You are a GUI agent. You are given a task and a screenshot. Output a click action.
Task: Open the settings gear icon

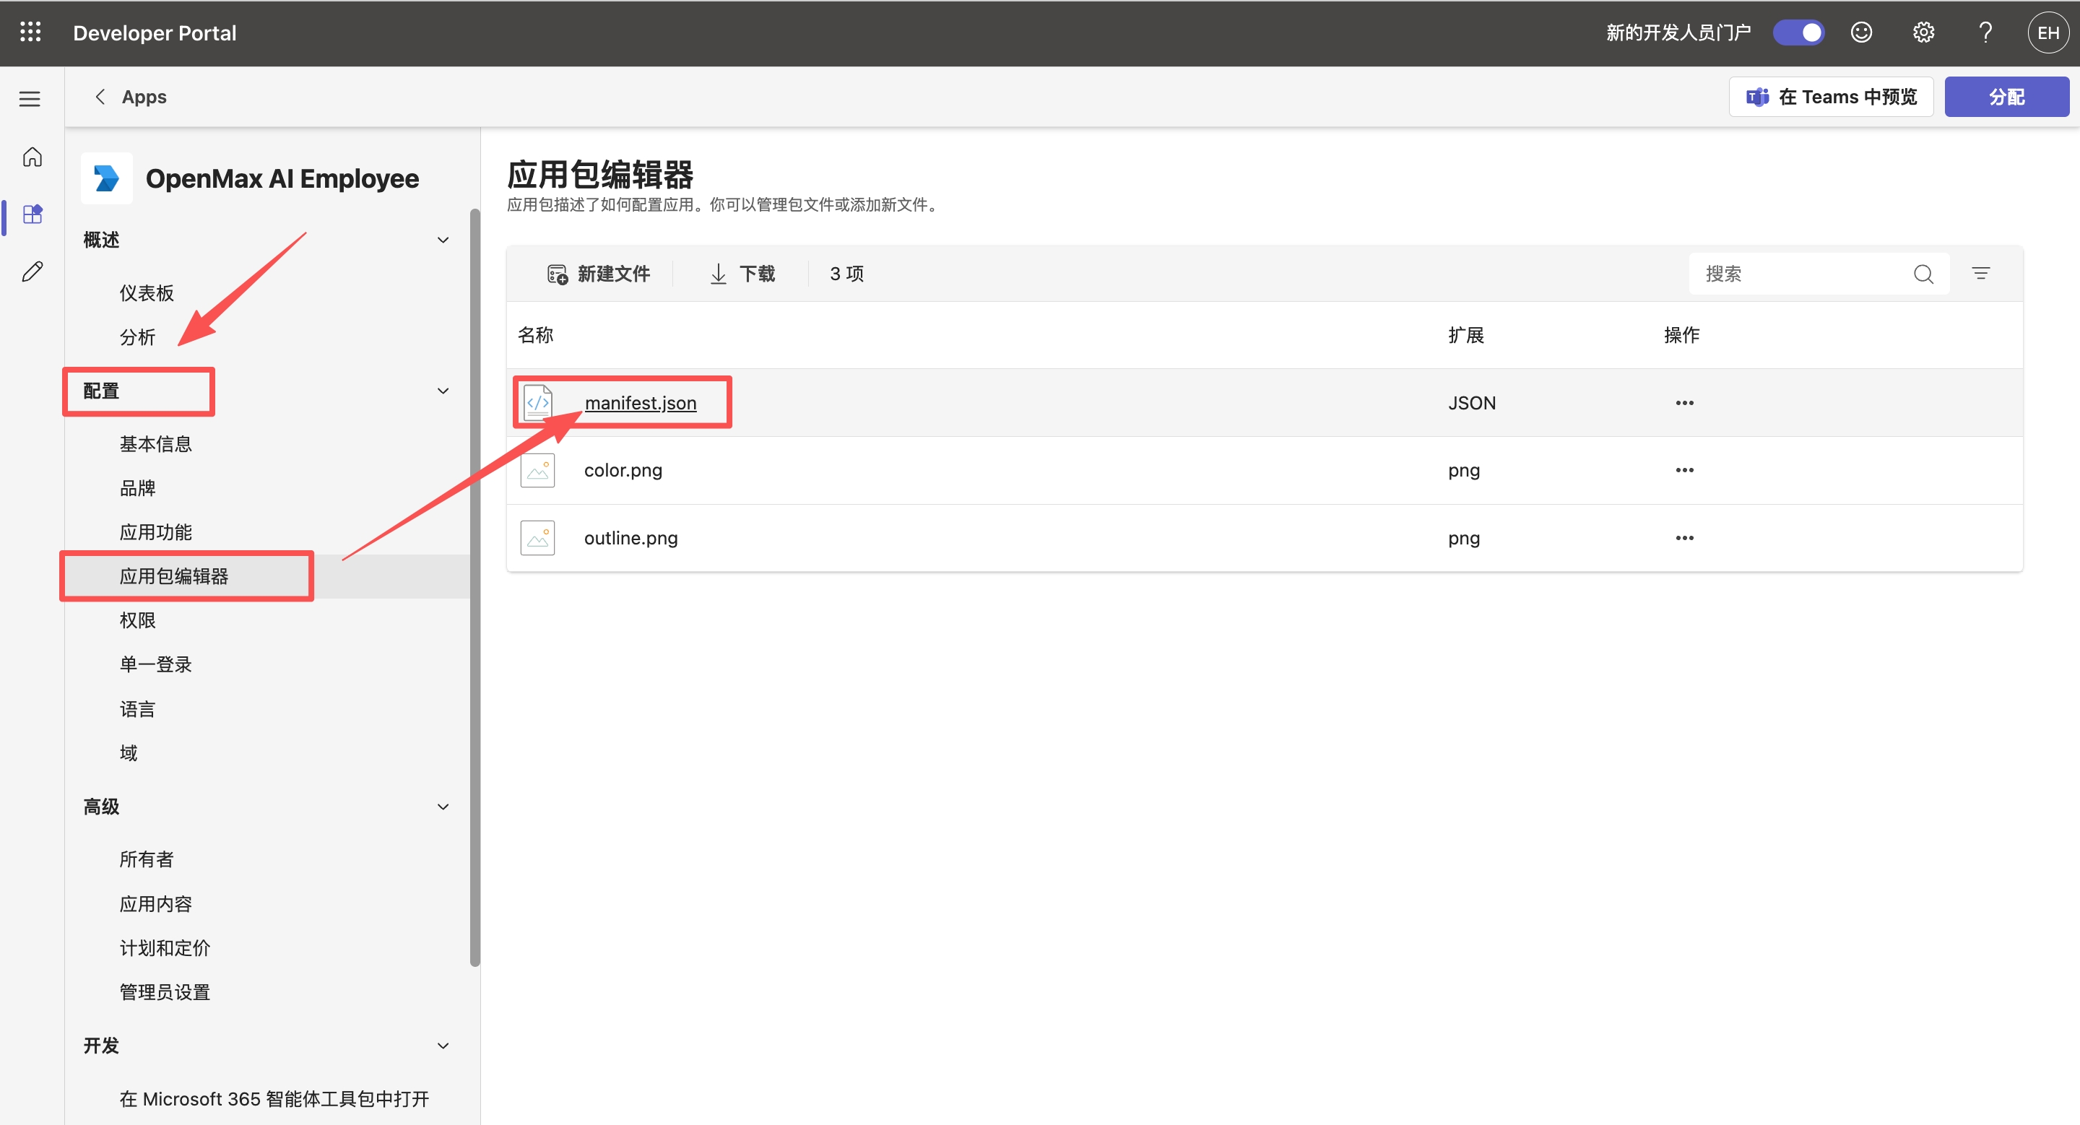tap(1923, 32)
